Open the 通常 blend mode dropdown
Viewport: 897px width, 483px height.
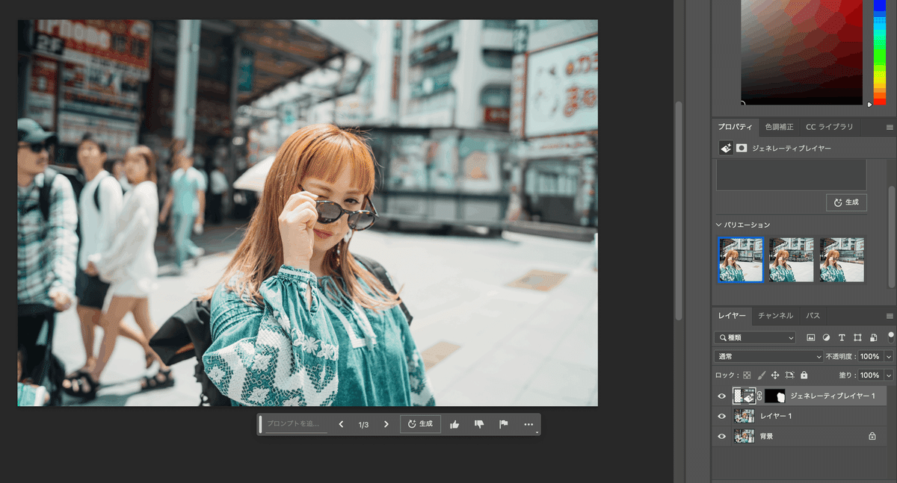click(x=768, y=356)
